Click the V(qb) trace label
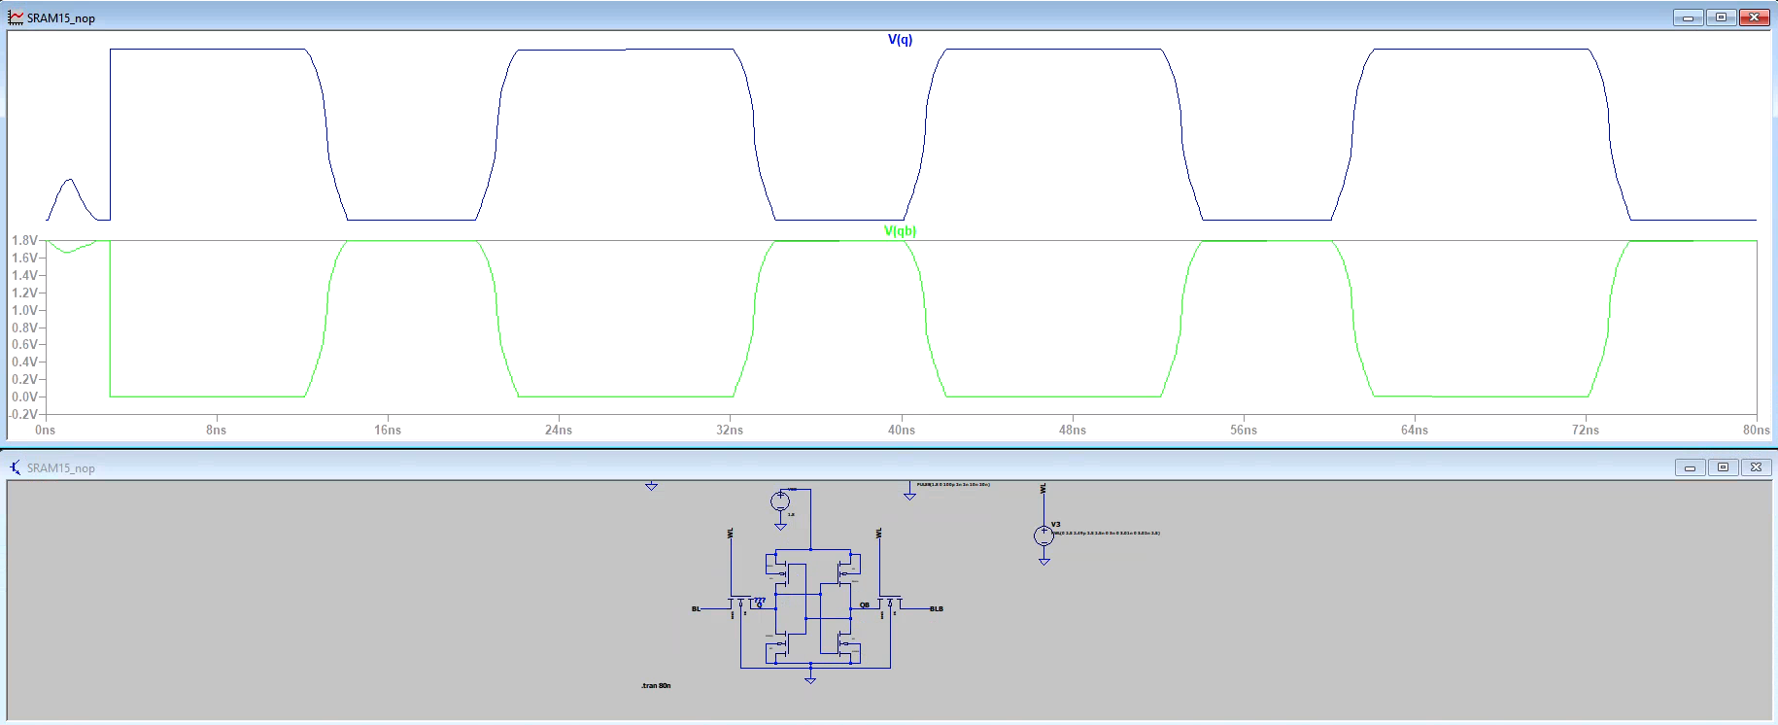Viewport: 1778px width, 725px height. [x=900, y=231]
